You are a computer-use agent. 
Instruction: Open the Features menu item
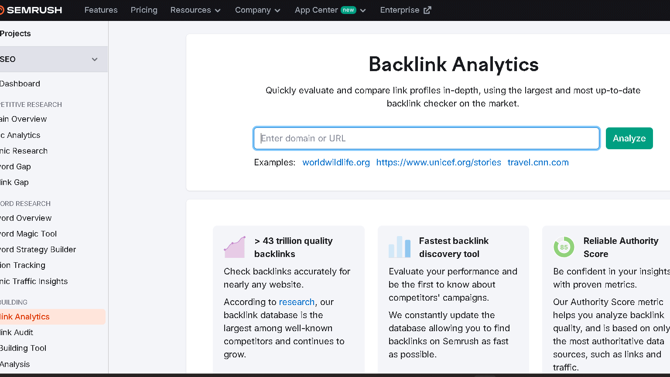101,10
